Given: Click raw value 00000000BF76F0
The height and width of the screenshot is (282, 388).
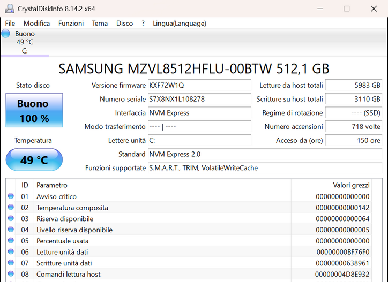Looking at the screenshot, I should tap(343, 252).
